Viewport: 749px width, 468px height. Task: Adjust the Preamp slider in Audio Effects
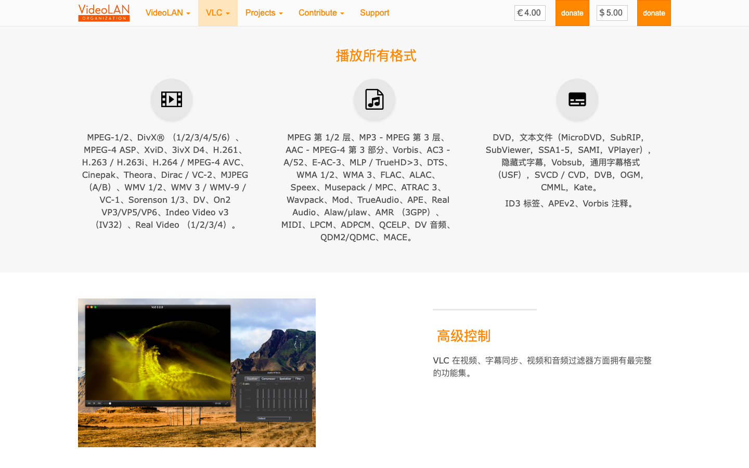[x=240, y=393]
